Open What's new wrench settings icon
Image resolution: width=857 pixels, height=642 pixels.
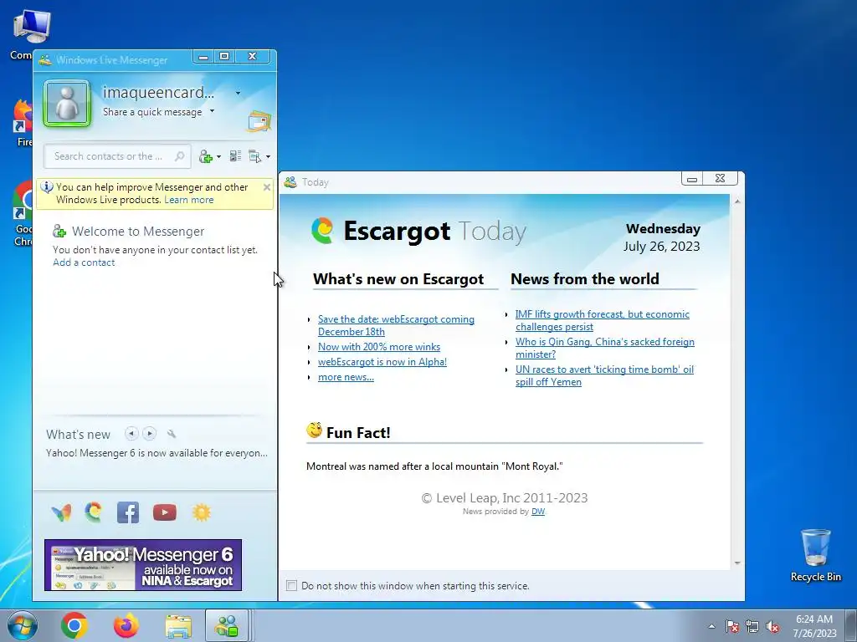tap(172, 434)
